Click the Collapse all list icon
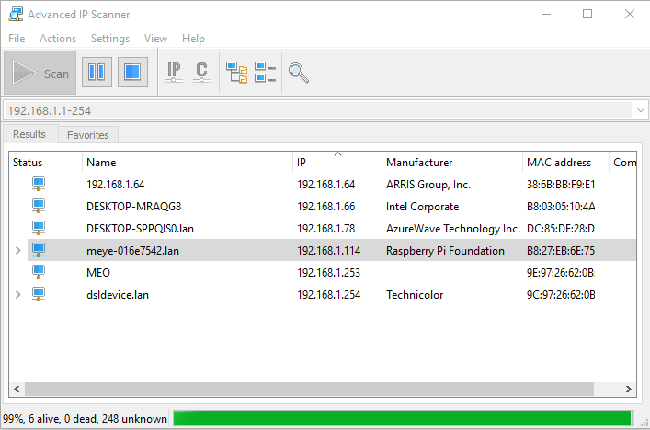This screenshot has height=430, width=650. point(265,73)
